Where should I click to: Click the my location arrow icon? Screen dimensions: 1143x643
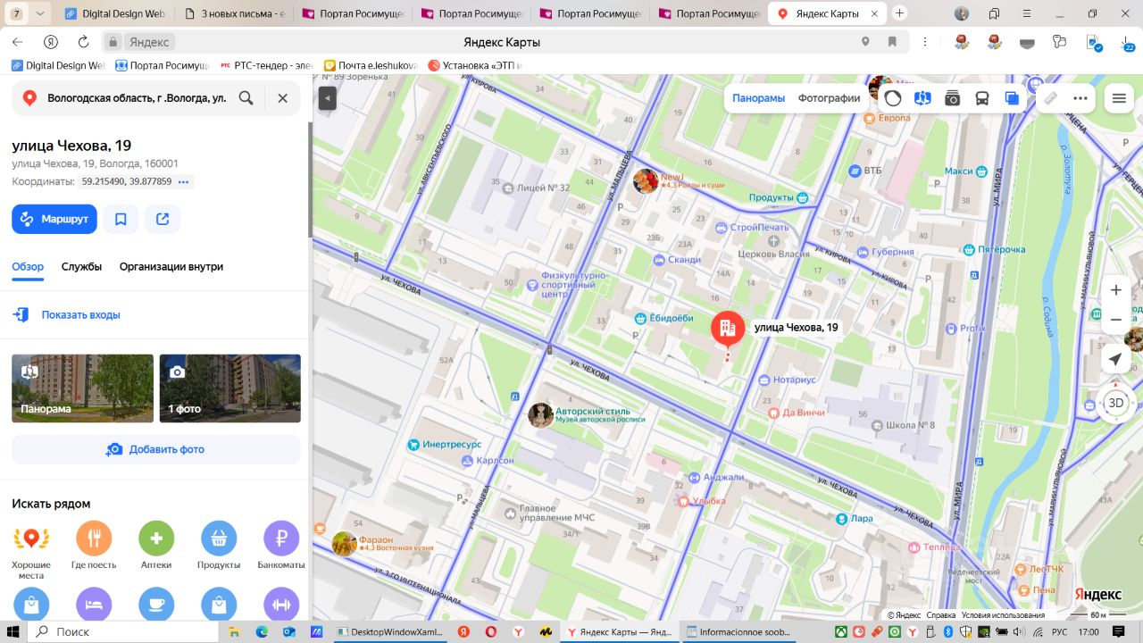1115,359
